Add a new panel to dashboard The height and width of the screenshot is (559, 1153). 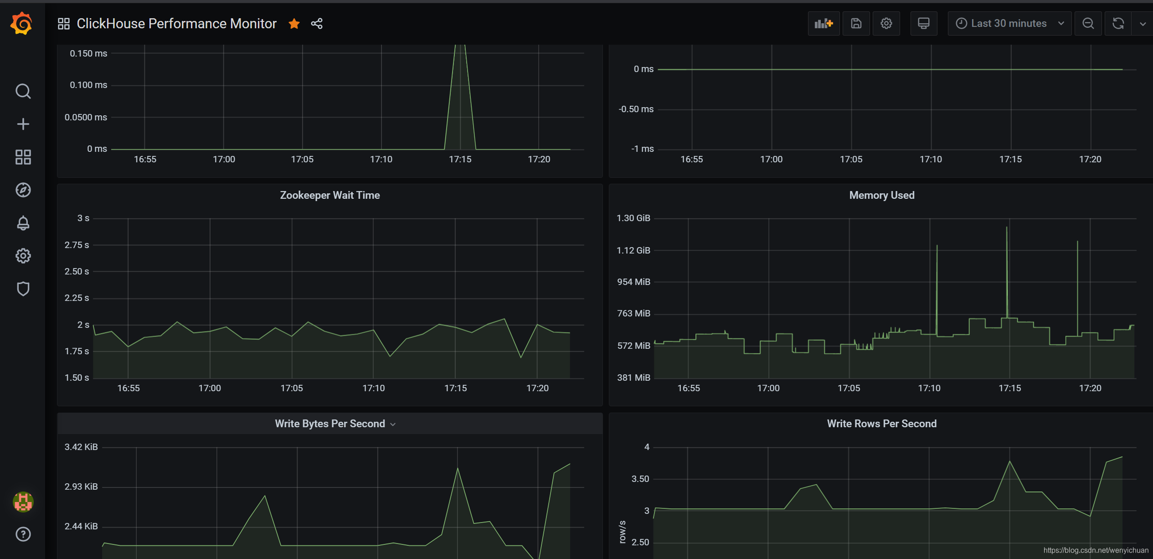[824, 23]
